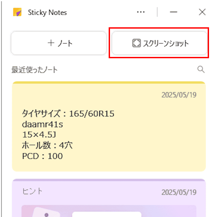Screen dimensions: 216x217
Task: Click the text daamr41s
Action: click(43, 124)
